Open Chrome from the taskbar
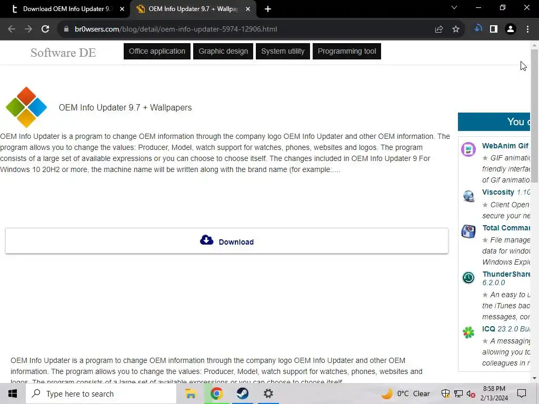Screen dimensions: 539x404 coord(216,393)
